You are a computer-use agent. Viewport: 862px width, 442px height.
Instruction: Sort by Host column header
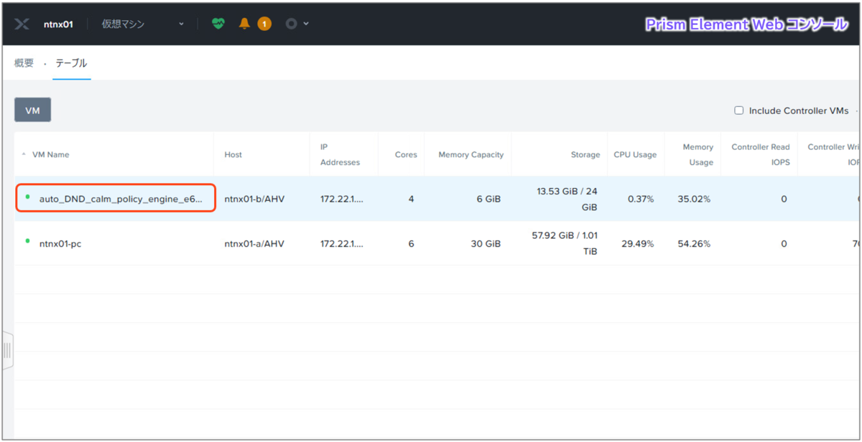coord(233,154)
